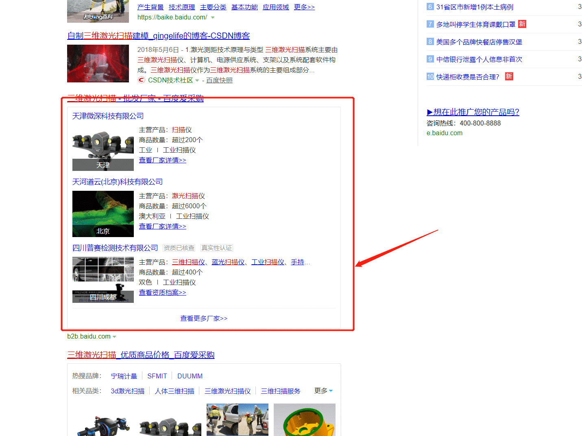The image size is (582, 436).
Task: Open 天津微深科技有限公司 company link
Action: click(108, 116)
